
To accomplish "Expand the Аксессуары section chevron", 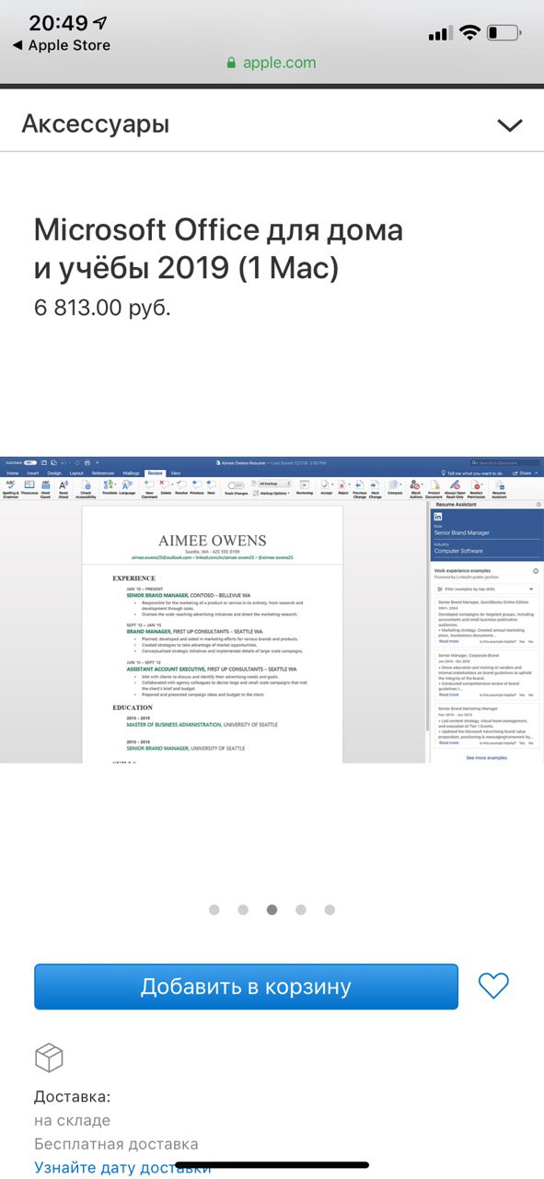I will point(509,124).
